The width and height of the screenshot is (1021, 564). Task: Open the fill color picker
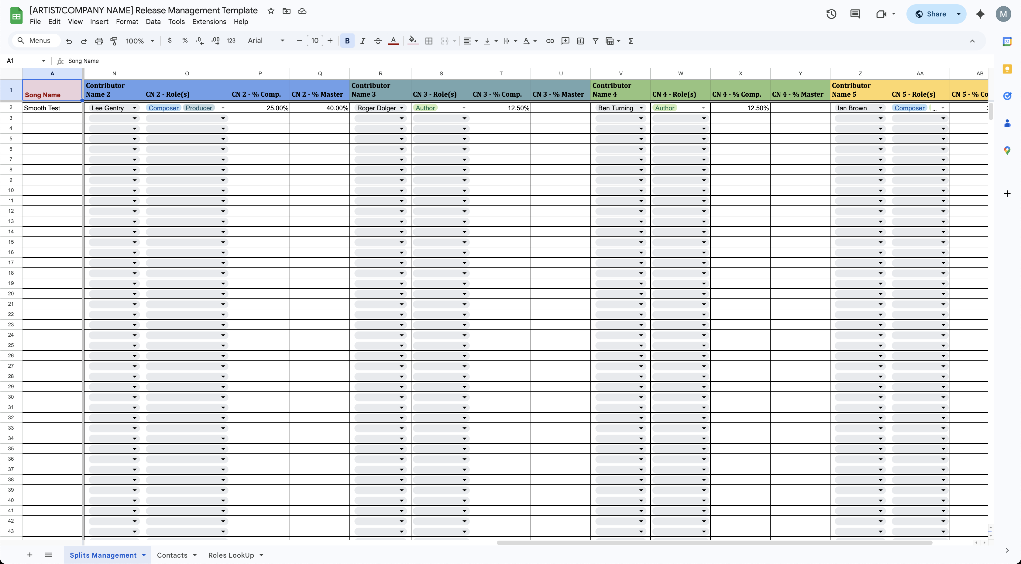pos(412,41)
